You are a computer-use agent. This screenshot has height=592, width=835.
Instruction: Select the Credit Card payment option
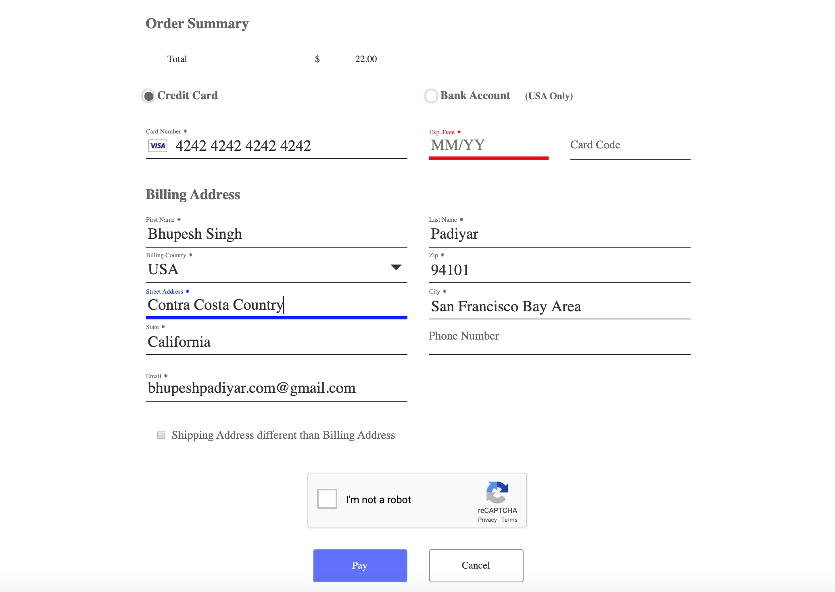[149, 96]
